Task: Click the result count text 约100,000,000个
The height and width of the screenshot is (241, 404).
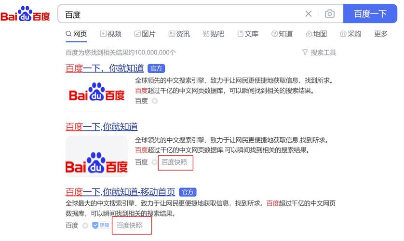Action: [x=152, y=53]
